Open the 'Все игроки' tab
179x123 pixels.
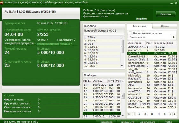pyautogui.click(x=139, y=26)
